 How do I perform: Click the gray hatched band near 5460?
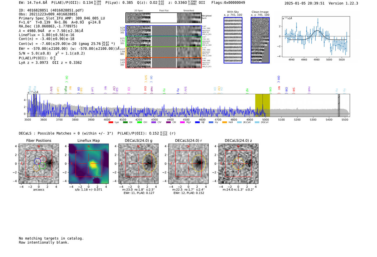pyautogui.click(x=339, y=105)
